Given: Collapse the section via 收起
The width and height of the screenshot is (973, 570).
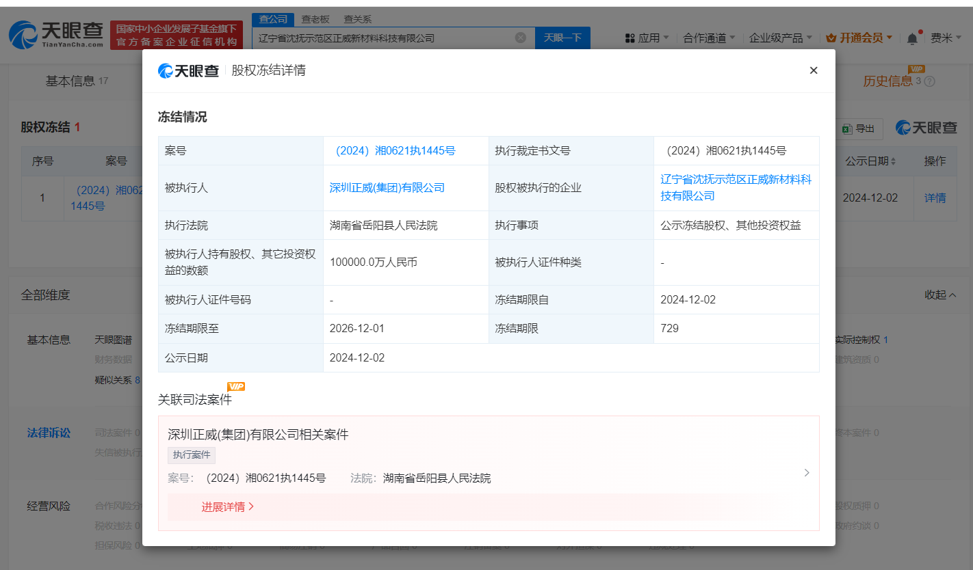Looking at the screenshot, I should (x=940, y=295).
